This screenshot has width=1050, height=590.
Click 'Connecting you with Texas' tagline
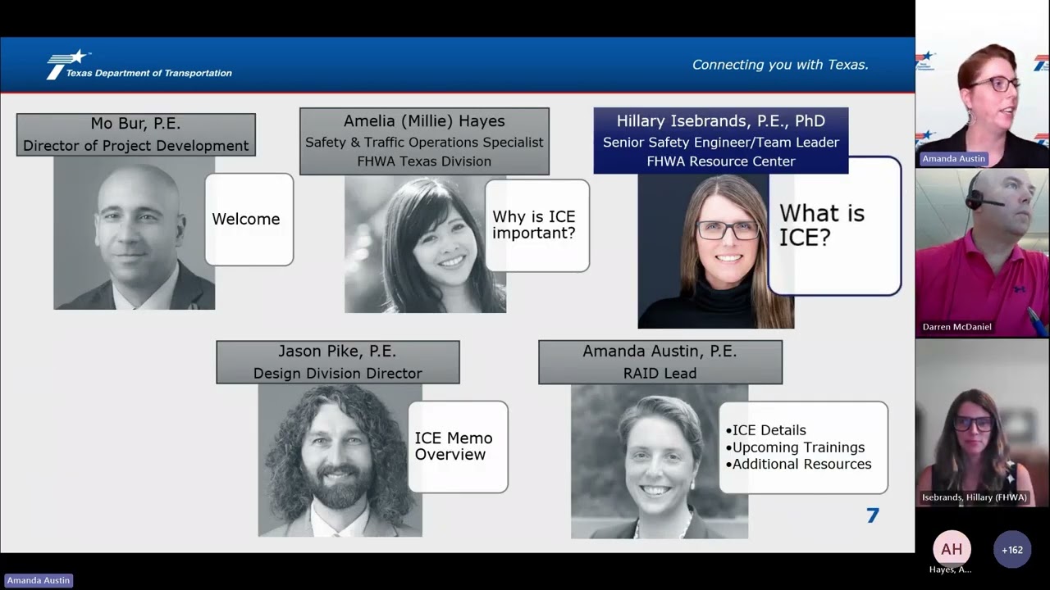(x=780, y=65)
